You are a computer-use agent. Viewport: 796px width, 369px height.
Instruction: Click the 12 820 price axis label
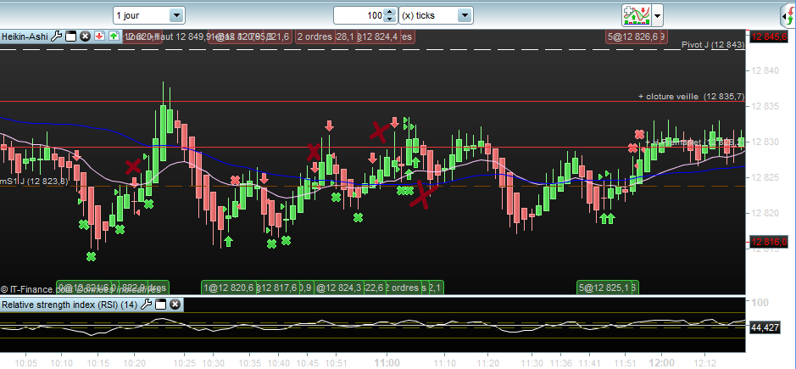point(765,214)
